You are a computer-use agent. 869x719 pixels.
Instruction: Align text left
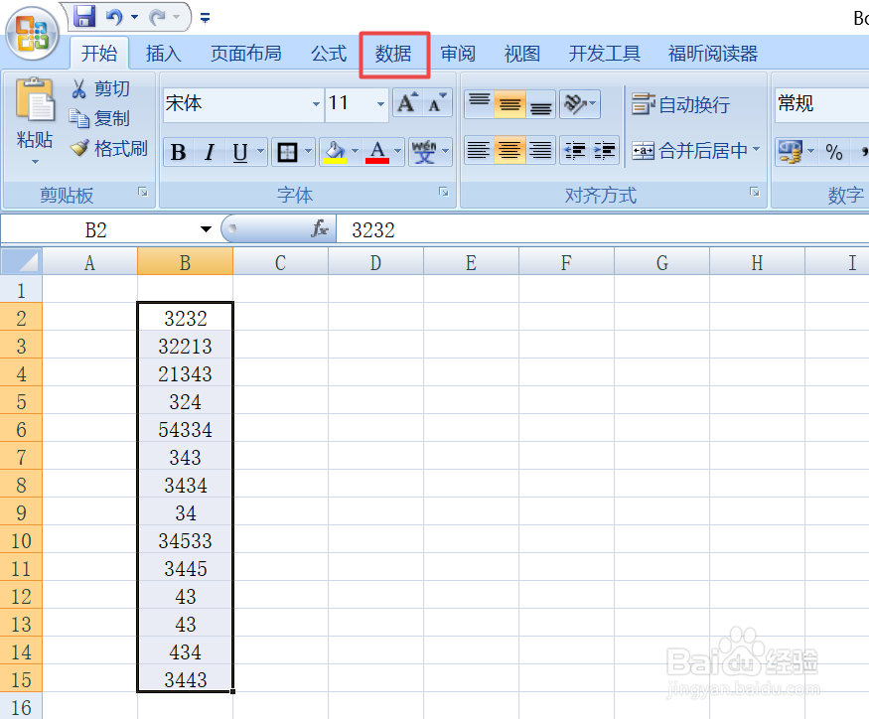pos(479,150)
